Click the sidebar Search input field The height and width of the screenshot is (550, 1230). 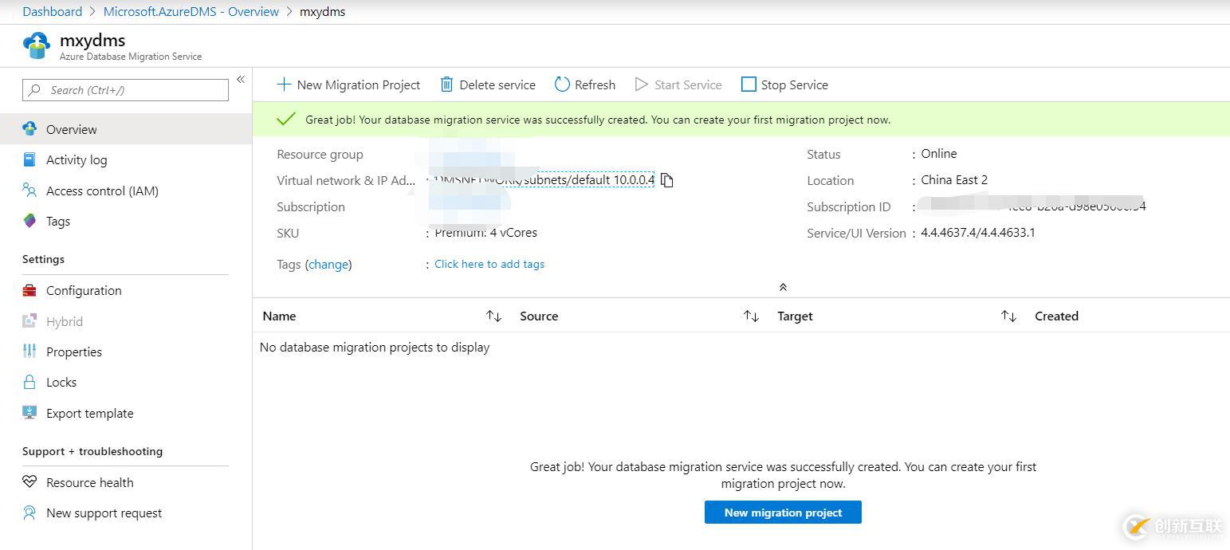(126, 90)
